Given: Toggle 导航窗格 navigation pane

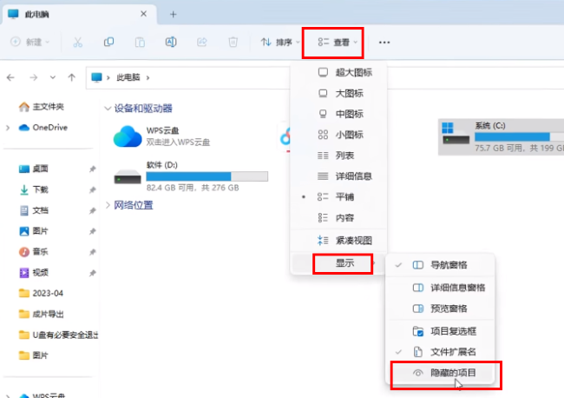Looking at the screenshot, I should 440,265.
